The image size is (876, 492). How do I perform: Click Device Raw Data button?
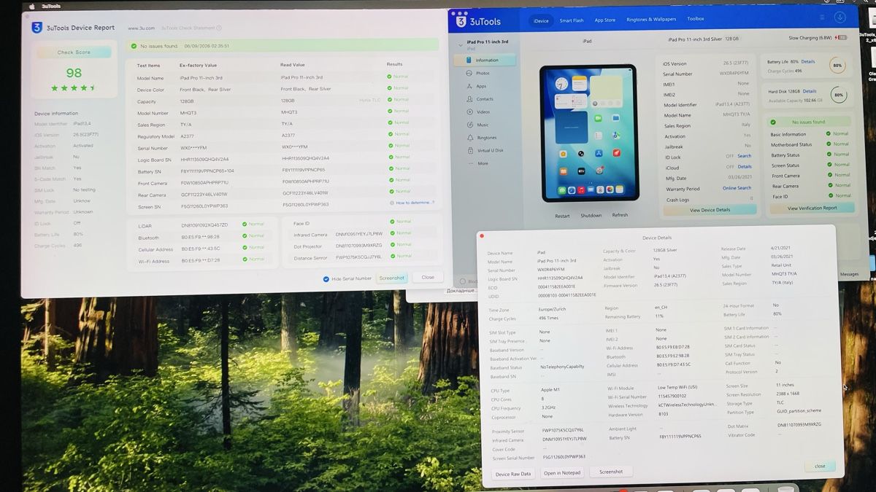pyautogui.click(x=513, y=474)
